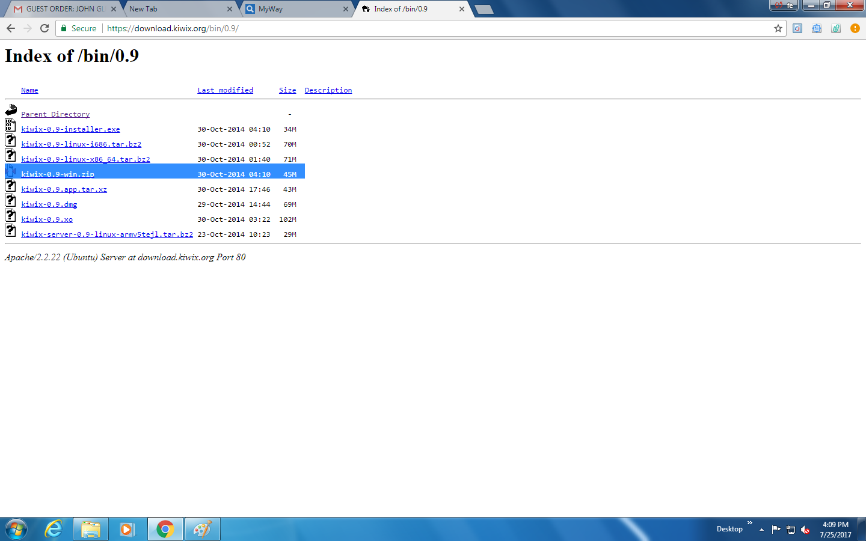866x541 pixels.
Task: Go to the Parent Directory link
Action: coord(55,114)
